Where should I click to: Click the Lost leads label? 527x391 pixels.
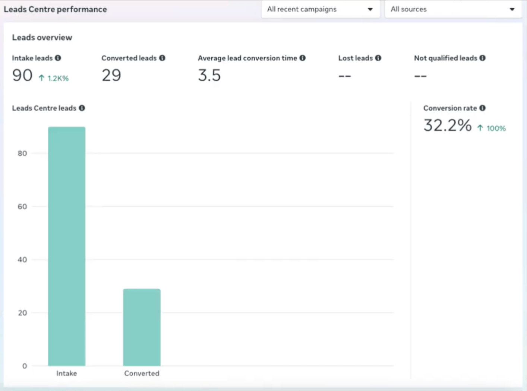(356, 58)
